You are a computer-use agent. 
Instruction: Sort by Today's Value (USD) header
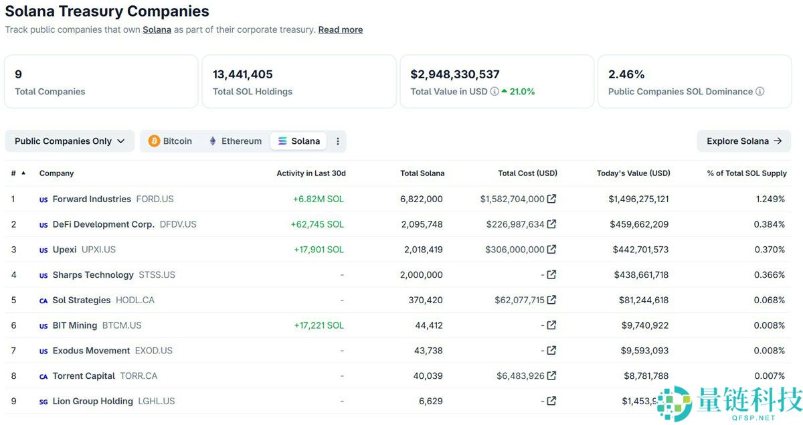(633, 173)
